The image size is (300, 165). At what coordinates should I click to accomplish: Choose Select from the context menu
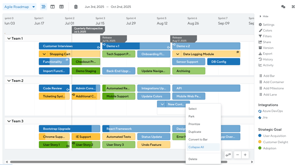click(203, 109)
